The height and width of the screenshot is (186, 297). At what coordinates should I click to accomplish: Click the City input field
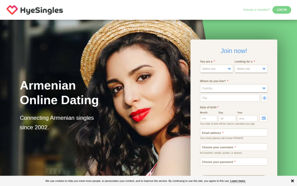[230, 98]
